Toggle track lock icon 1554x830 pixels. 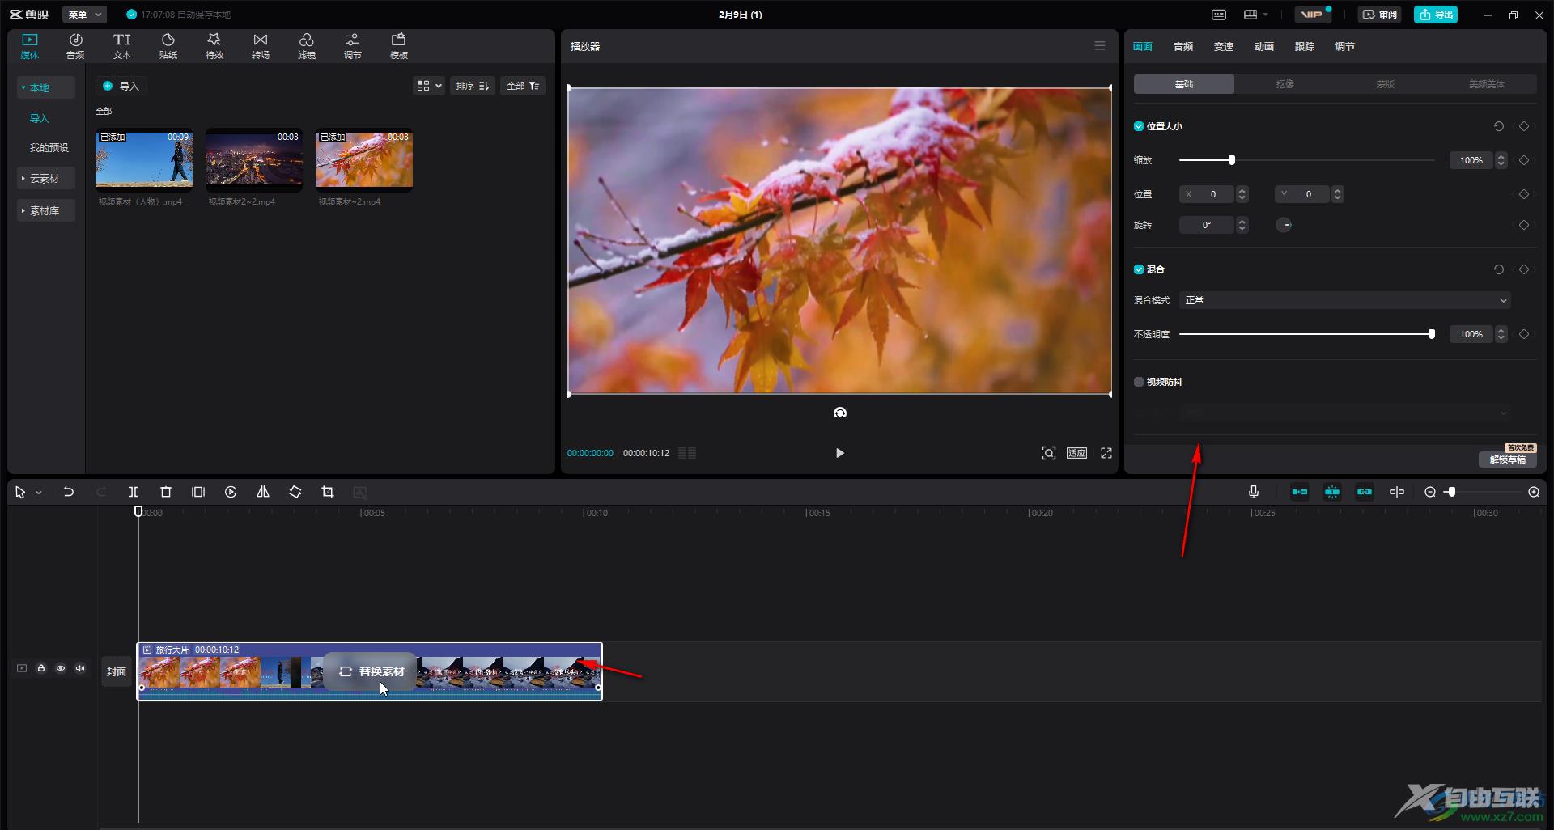(x=41, y=668)
